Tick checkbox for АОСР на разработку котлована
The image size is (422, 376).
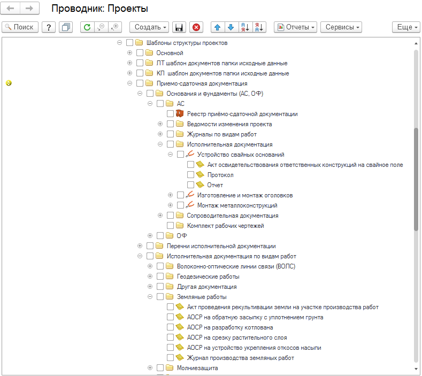tap(170, 327)
